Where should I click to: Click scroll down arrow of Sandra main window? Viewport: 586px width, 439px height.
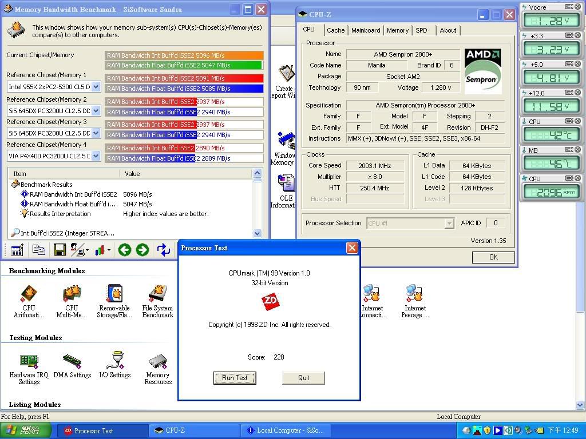(580, 405)
